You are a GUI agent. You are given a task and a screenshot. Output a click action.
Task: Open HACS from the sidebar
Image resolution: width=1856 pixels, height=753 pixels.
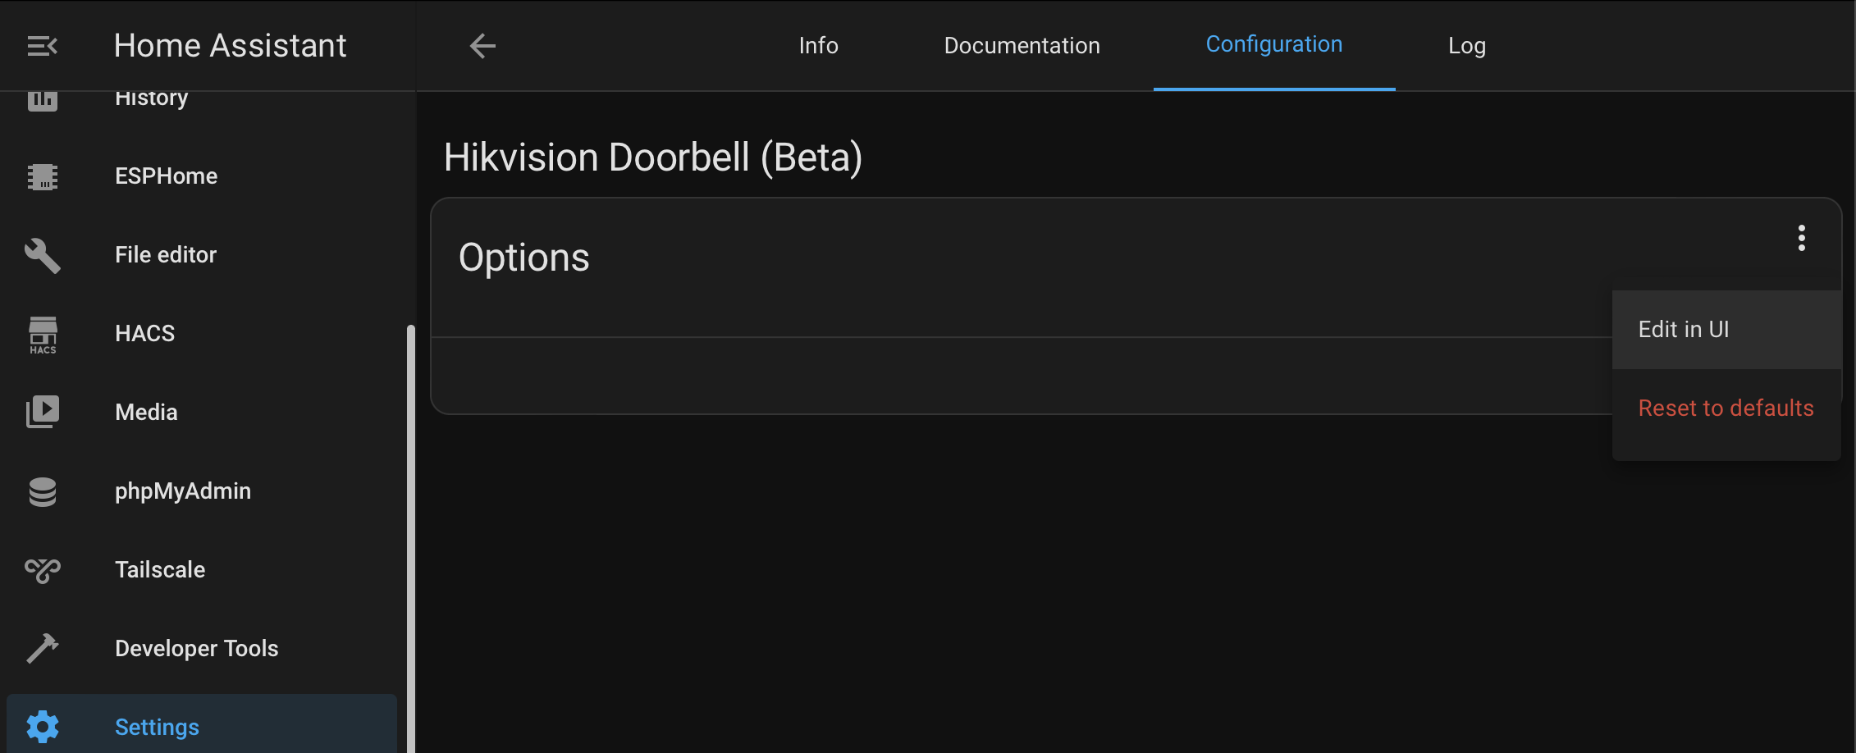click(x=42, y=334)
